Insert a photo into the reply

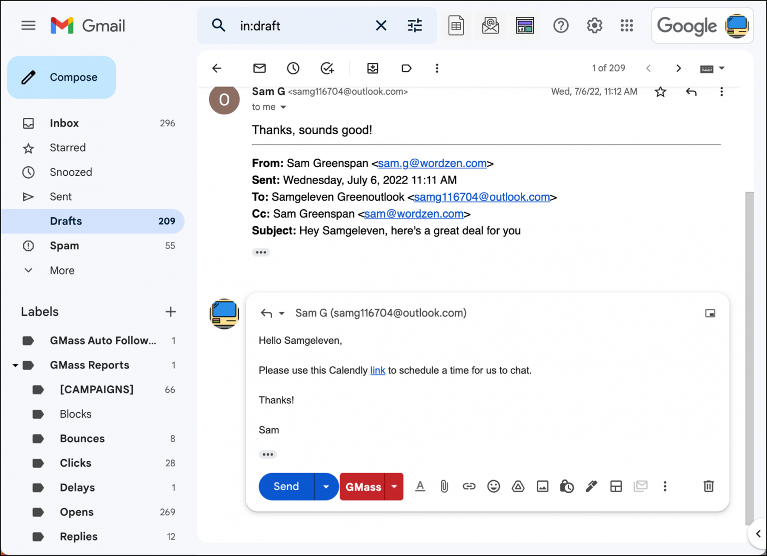pos(542,486)
